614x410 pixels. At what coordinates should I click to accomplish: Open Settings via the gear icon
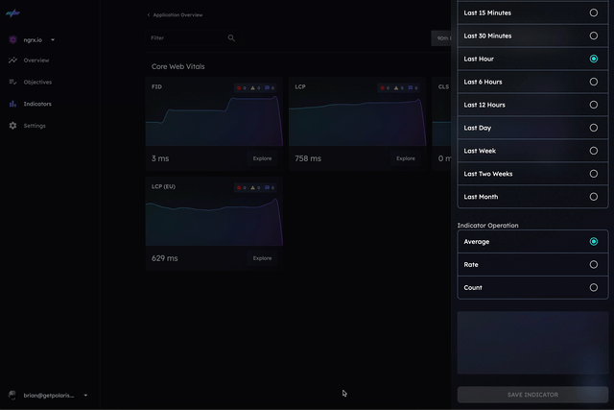coord(13,126)
